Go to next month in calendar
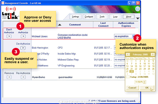158x104 pixels. click(153, 54)
